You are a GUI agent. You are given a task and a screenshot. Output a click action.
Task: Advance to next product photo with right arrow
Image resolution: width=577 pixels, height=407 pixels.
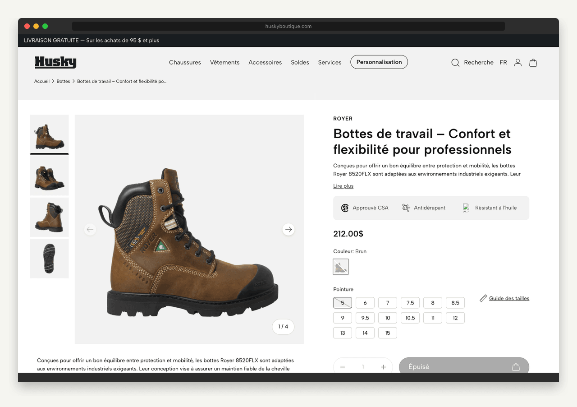288,229
